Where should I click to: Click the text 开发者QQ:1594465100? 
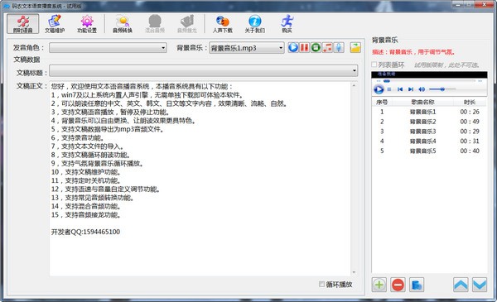tap(85, 232)
